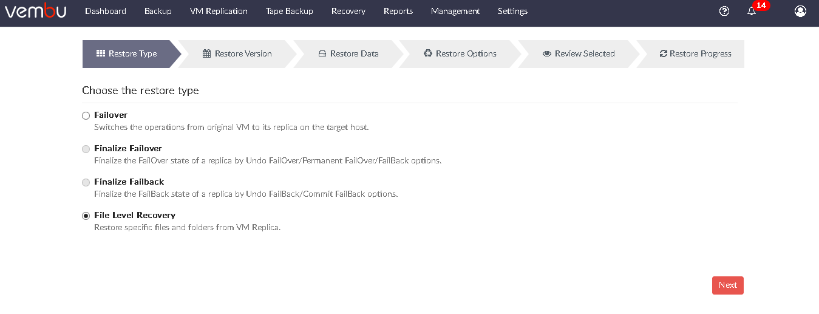Viewport: 819px width, 314px height.
Task: Select the Finalize Failover radio button
Action: click(86, 149)
